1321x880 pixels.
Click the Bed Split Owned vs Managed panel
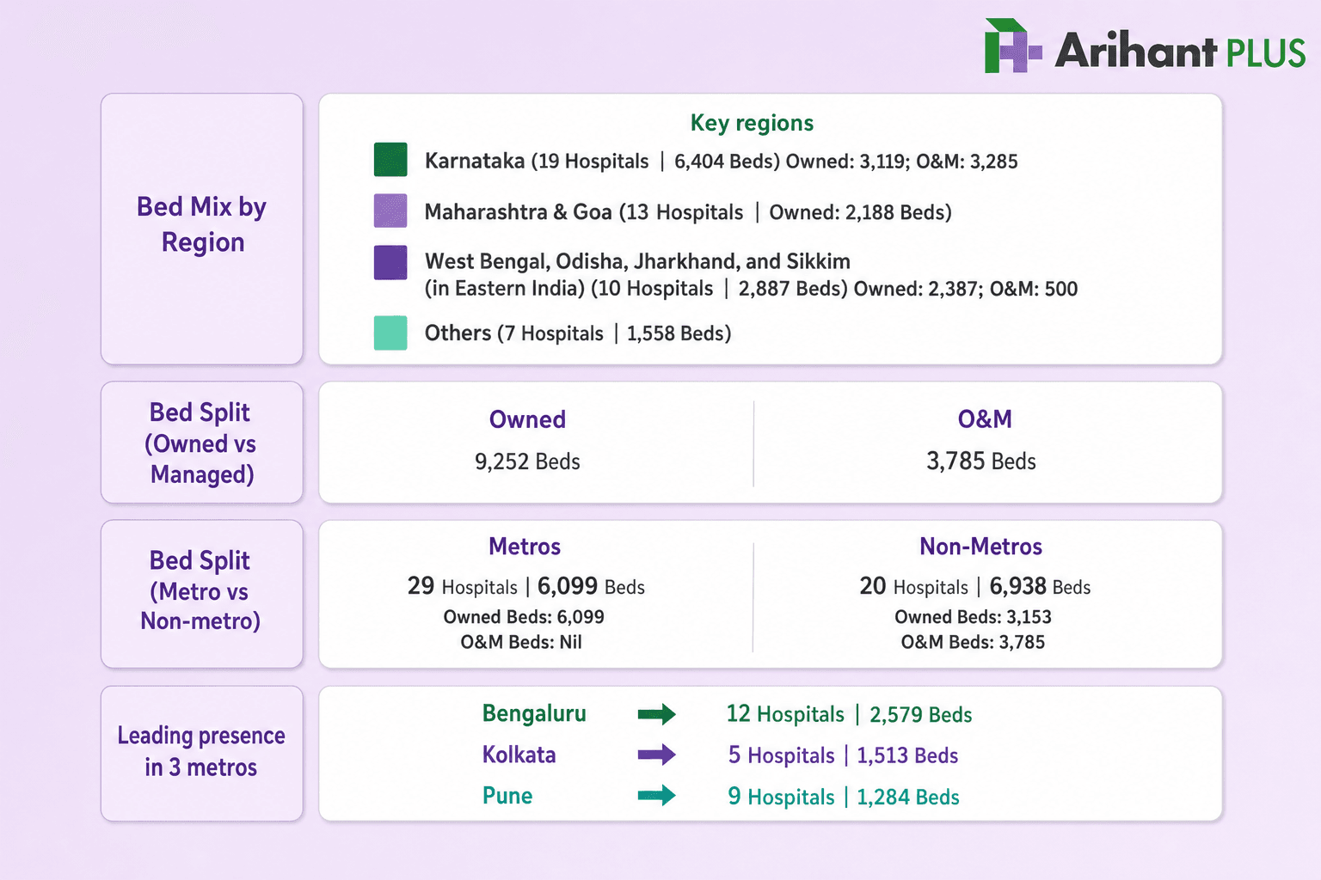[x=202, y=443]
